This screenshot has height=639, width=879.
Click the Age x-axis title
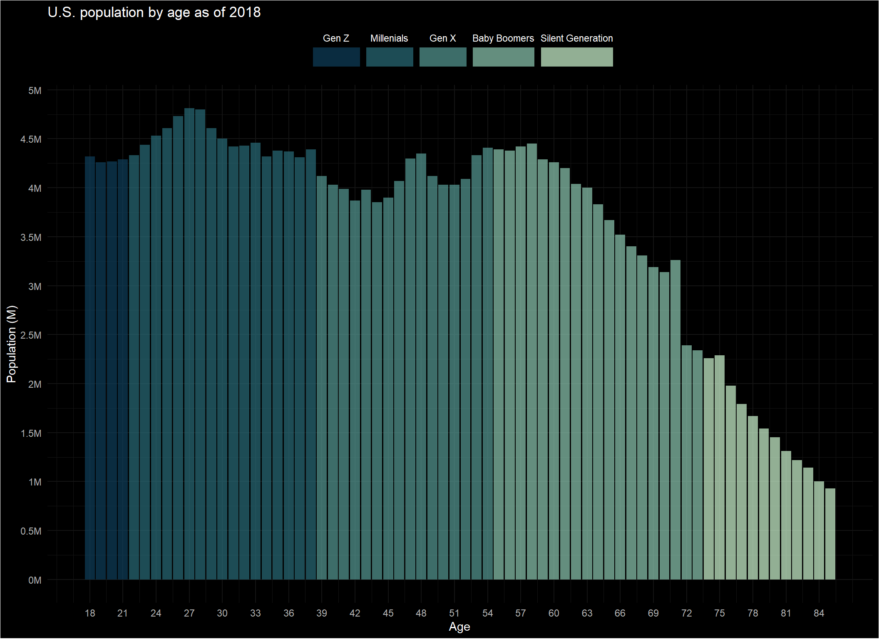(x=459, y=627)
